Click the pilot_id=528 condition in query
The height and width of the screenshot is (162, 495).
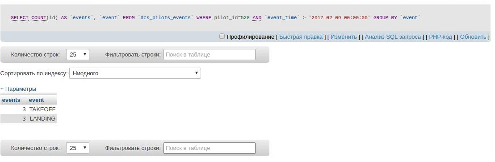(232, 18)
